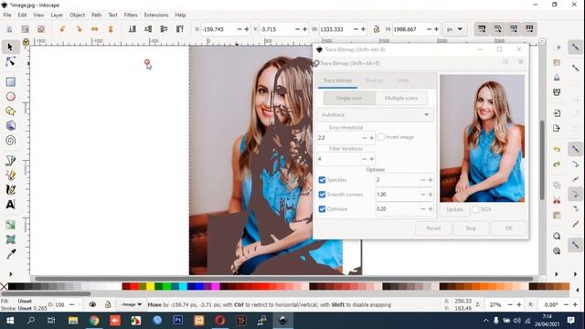Pick the 3D Box tool
This screenshot has width=585, height=329.
(x=10, y=126)
